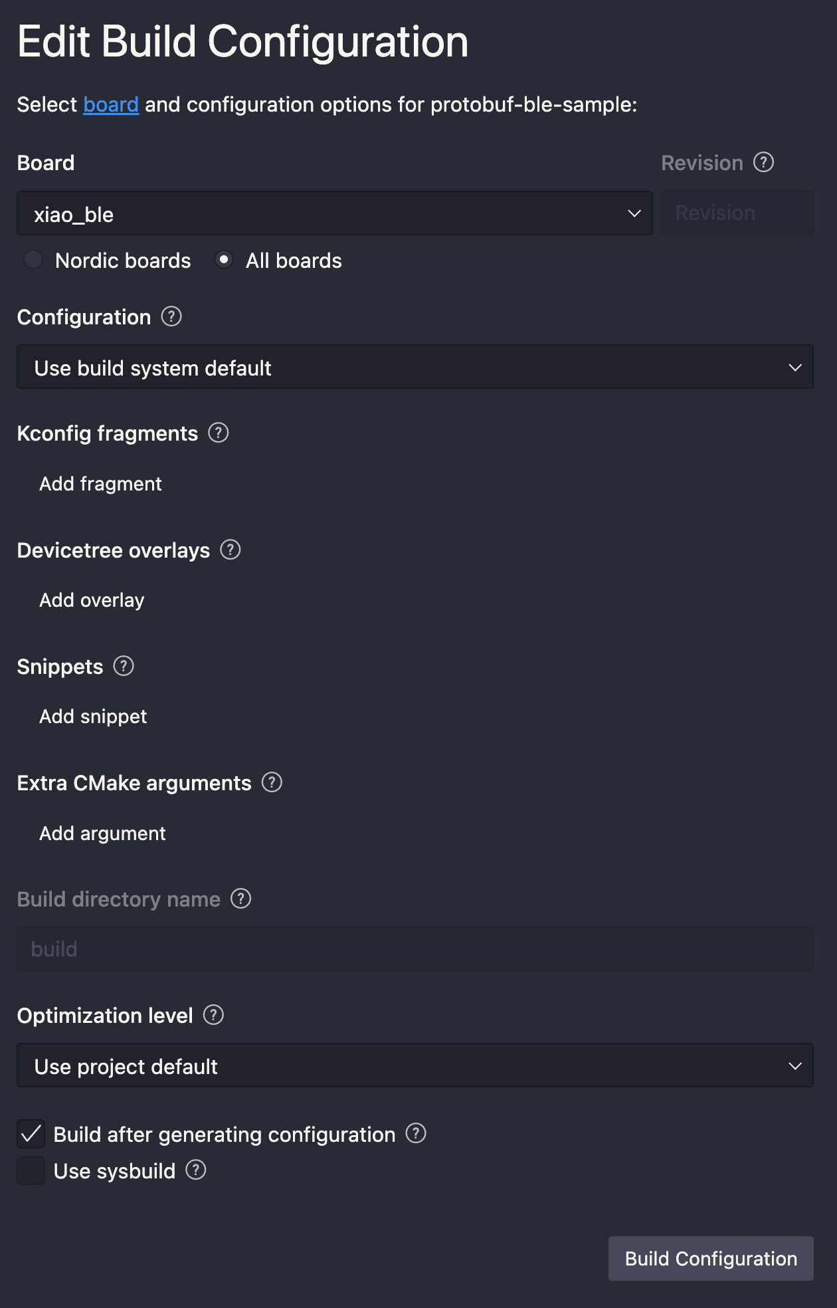Click the Use sysbuild help icon
The image size is (837, 1308).
pos(195,1171)
